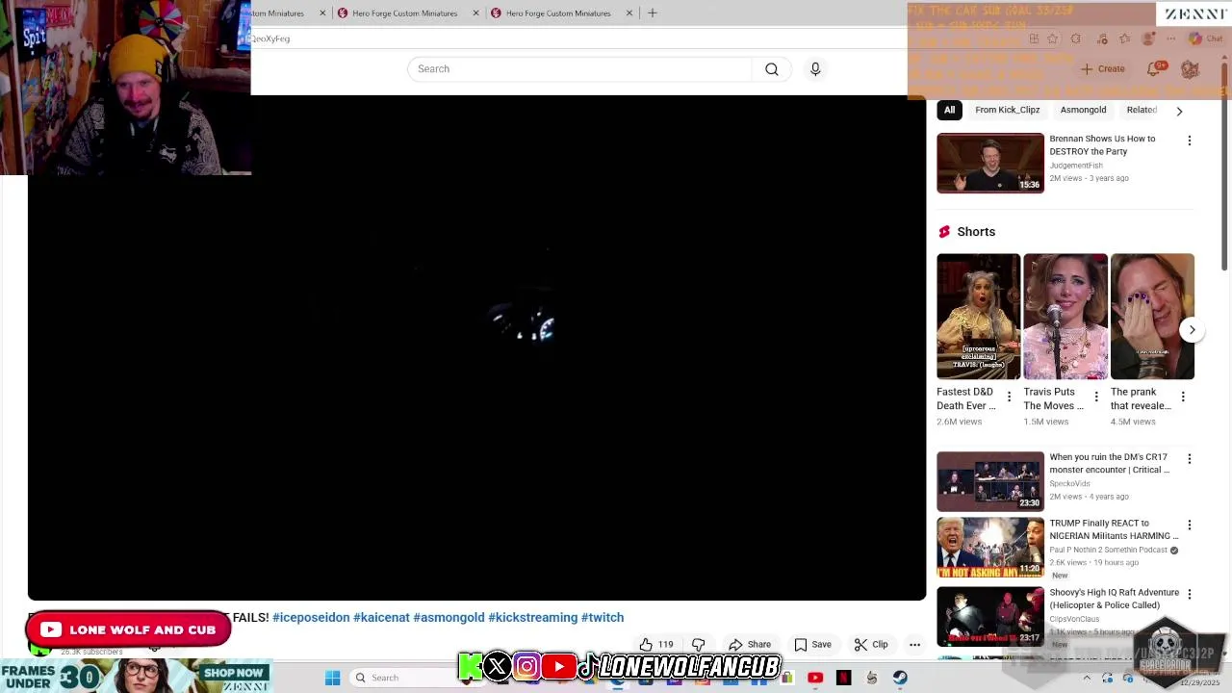Open YouTube notifications bell
Viewport: 1232px width, 693px height.
[1154, 69]
